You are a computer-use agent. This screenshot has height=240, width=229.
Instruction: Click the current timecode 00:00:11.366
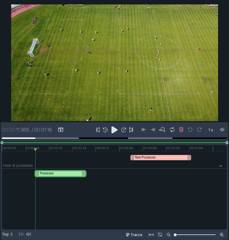pyautogui.click(x=15, y=130)
